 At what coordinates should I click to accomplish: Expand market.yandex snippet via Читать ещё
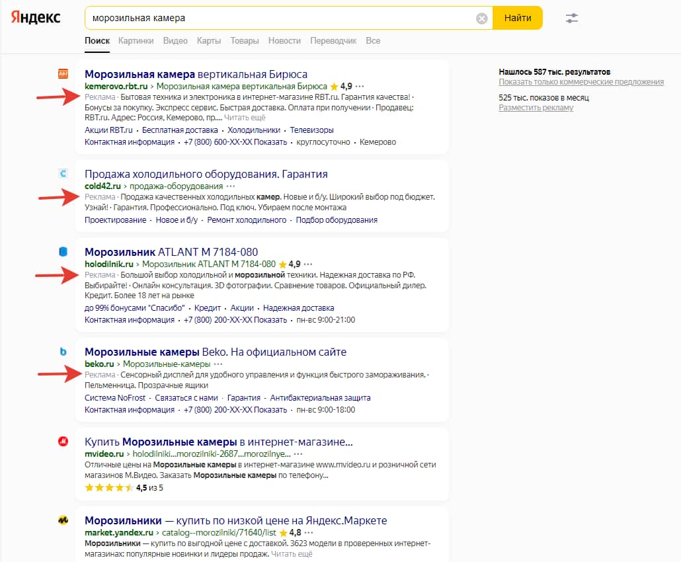(x=292, y=554)
